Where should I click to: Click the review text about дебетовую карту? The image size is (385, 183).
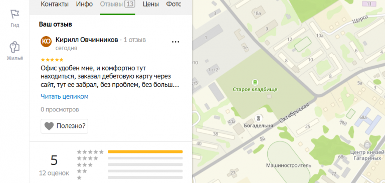click(109, 76)
